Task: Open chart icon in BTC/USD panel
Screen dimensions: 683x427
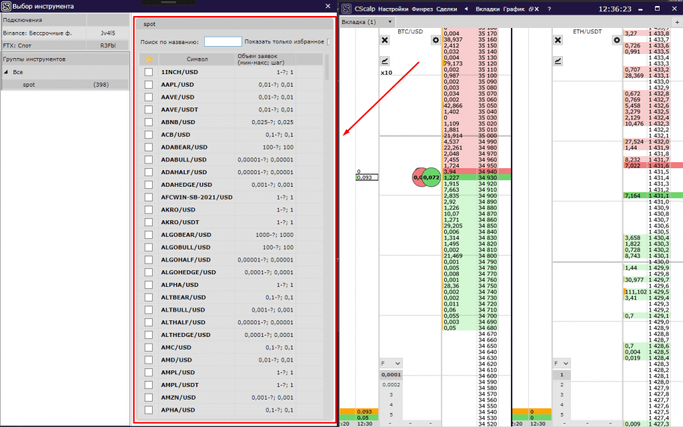Action: point(385,60)
